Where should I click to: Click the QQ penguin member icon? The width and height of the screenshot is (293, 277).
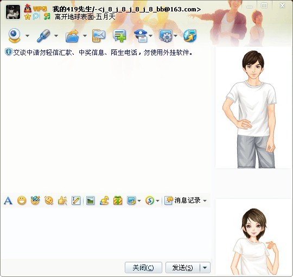(28, 8)
